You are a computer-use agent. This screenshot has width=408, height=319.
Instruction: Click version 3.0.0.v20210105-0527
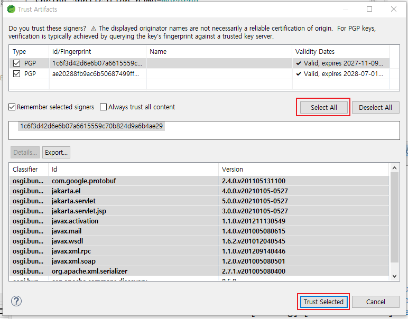pyautogui.click(x=255, y=211)
